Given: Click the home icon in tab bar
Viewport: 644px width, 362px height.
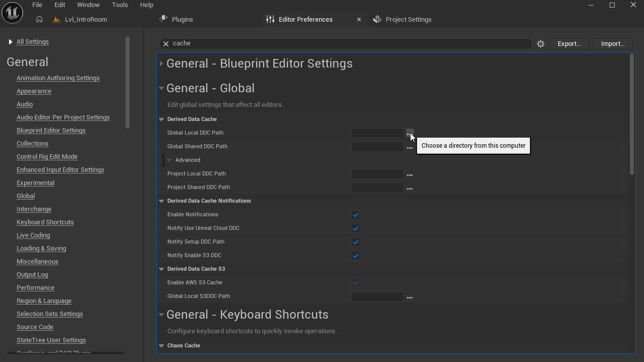Looking at the screenshot, I should 39,19.
